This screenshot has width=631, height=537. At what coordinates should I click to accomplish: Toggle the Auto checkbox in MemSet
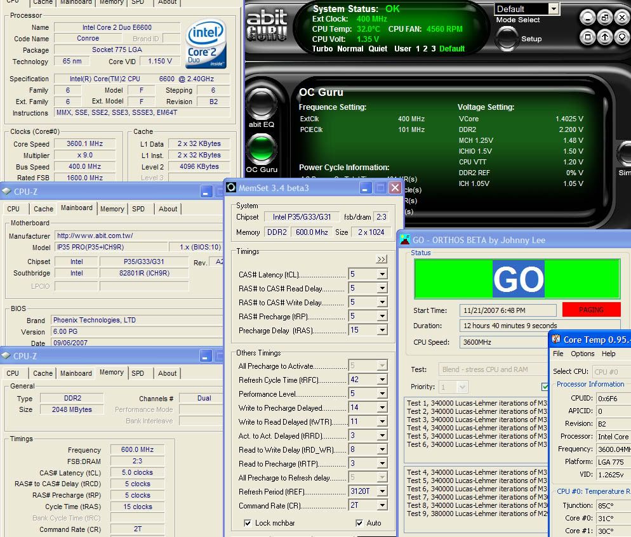coord(359,523)
